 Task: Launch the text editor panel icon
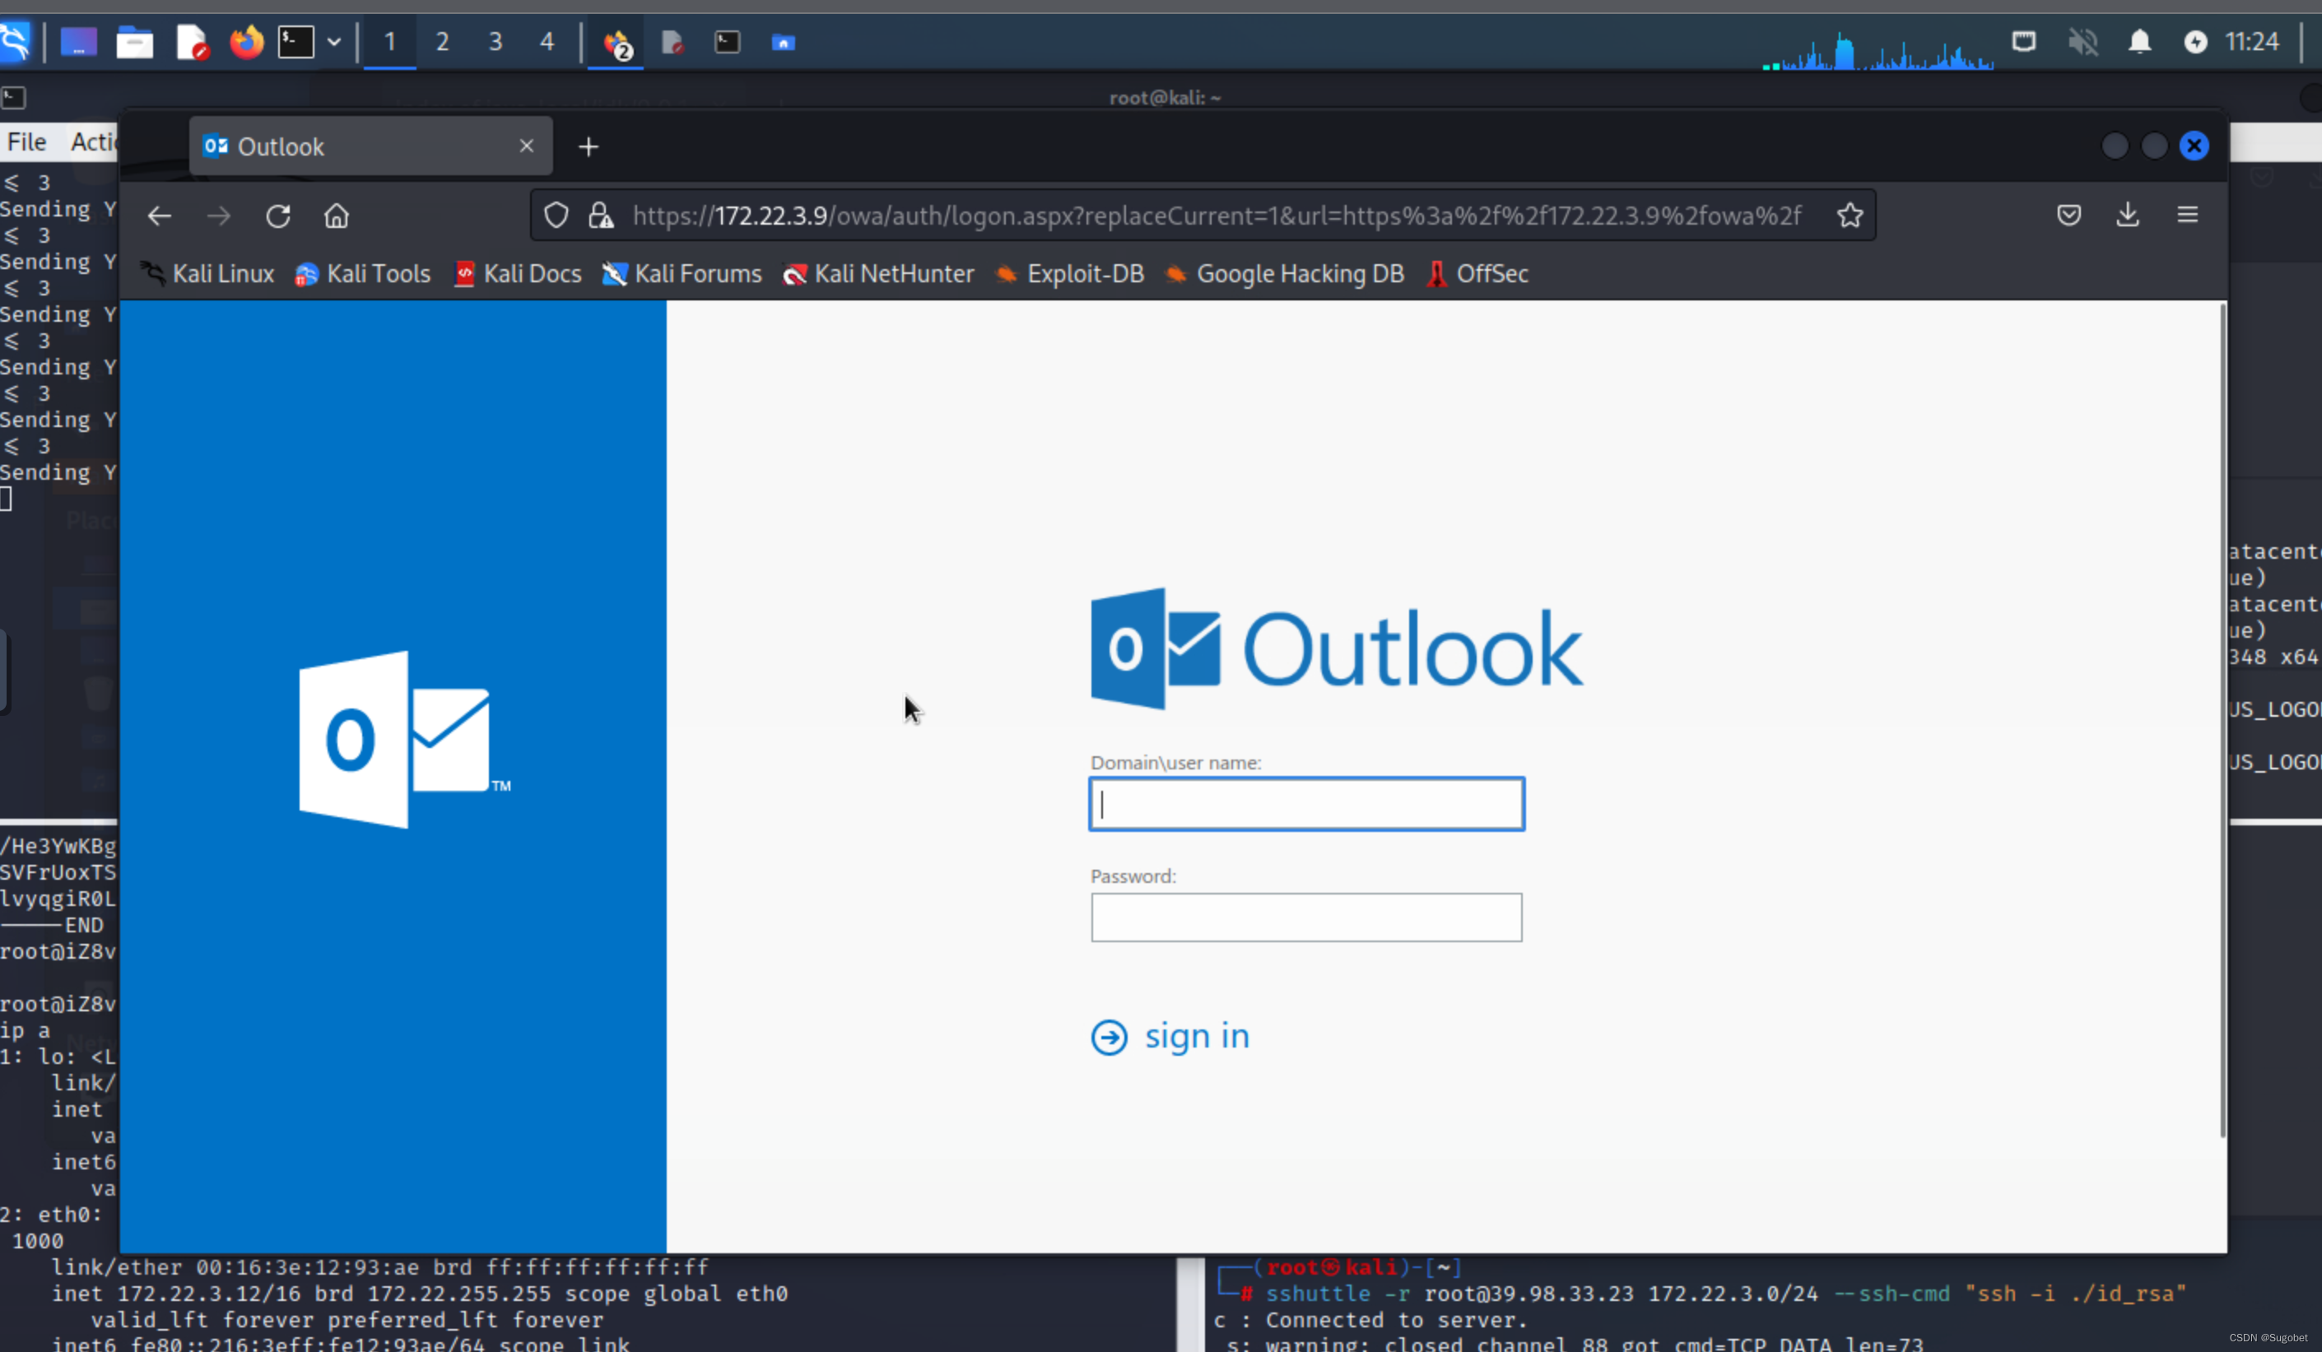point(193,41)
